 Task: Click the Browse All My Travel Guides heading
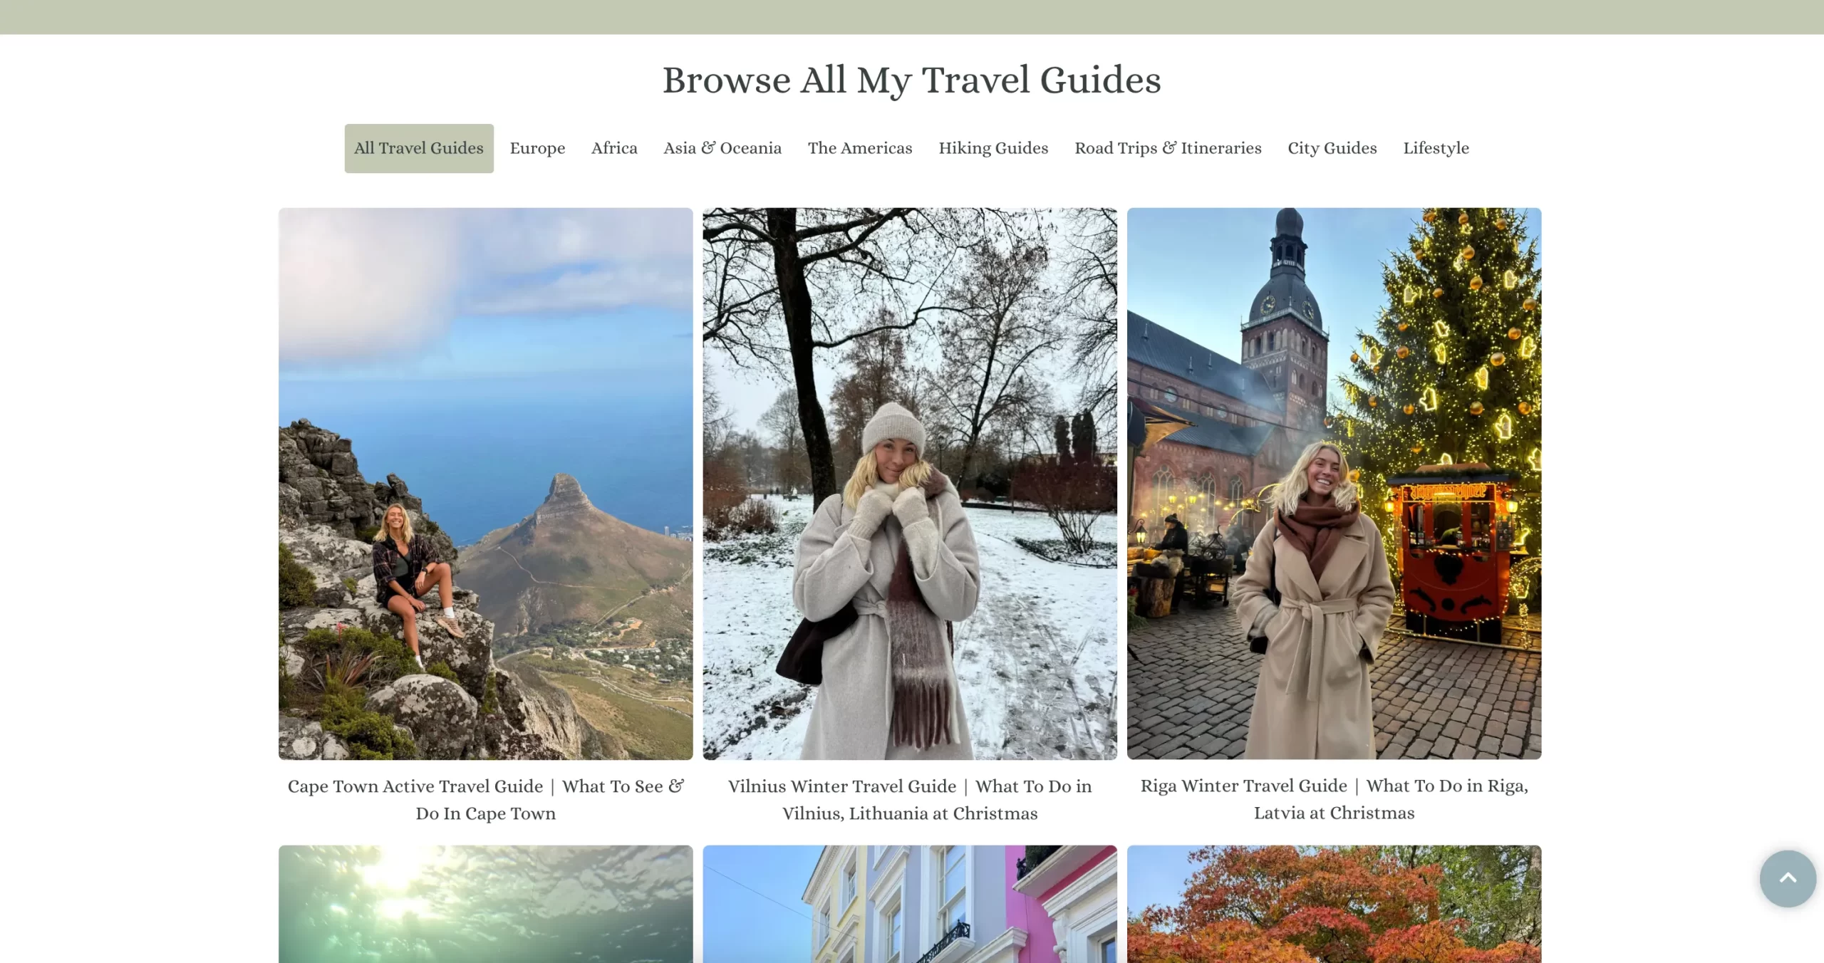(911, 80)
